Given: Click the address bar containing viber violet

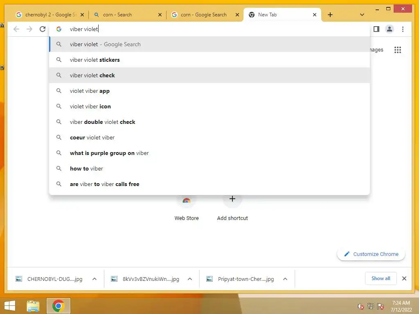Looking at the screenshot, I should point(210,29).
